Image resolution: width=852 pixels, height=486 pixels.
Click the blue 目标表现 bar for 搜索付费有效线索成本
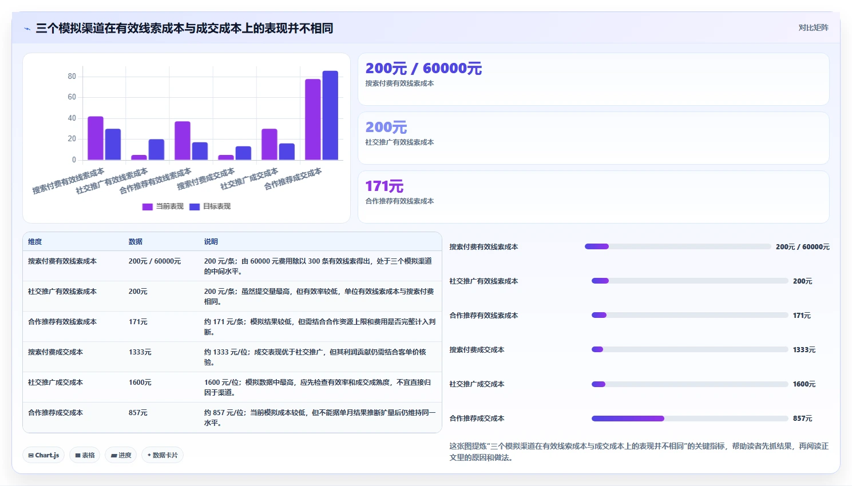click(x=113, y=144)
